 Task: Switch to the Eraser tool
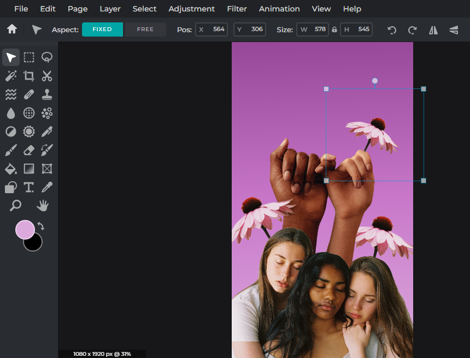tap(29, 150)
